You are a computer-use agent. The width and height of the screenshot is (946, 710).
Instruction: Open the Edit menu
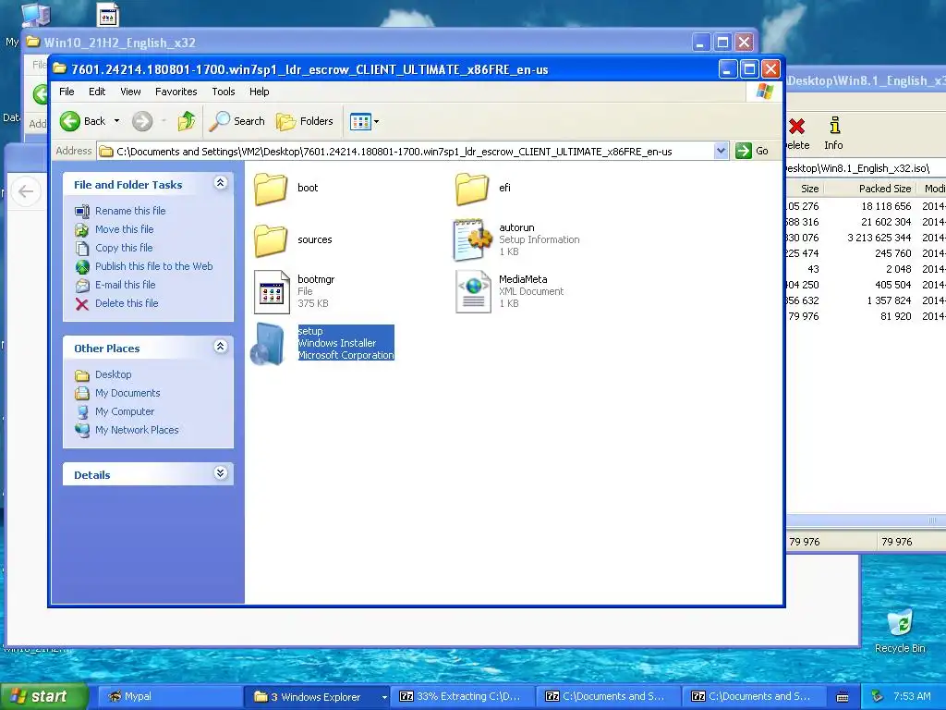pyautogui.click(x=97, y=92)
